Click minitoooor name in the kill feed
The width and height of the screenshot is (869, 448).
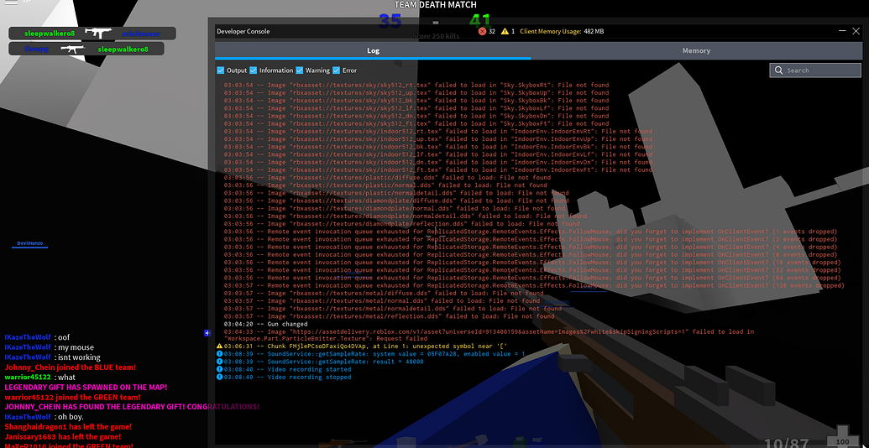[x=141, y=34]
